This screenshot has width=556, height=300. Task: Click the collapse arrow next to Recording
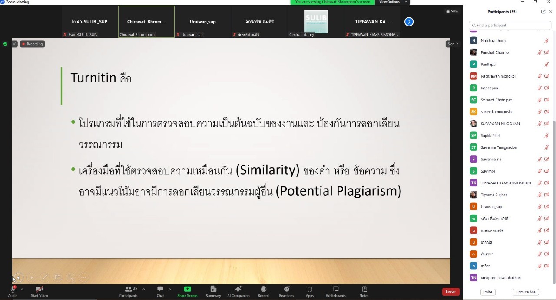(x=14, y=44)
